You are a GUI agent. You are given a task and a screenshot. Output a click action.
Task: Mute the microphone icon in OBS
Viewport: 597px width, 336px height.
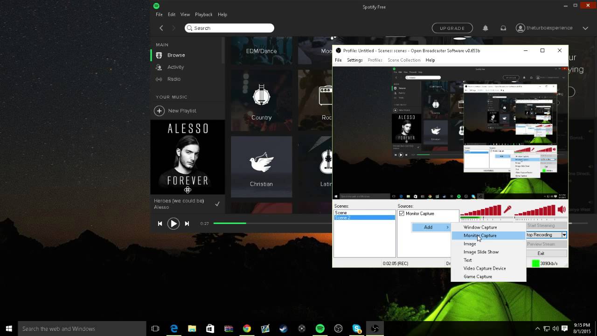pyautogui.click(x=507, y=210)
